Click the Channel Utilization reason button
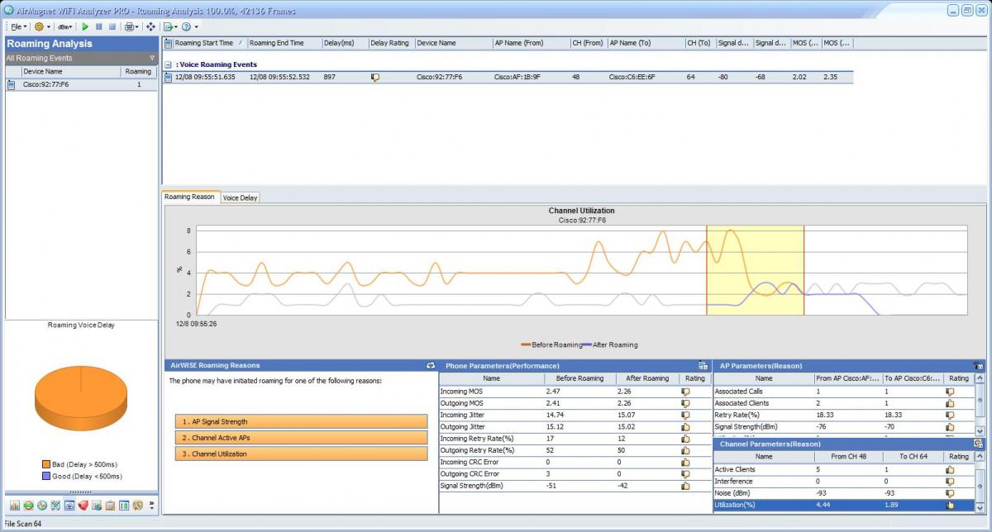This screenshot has height=532, width=992. 301,454
